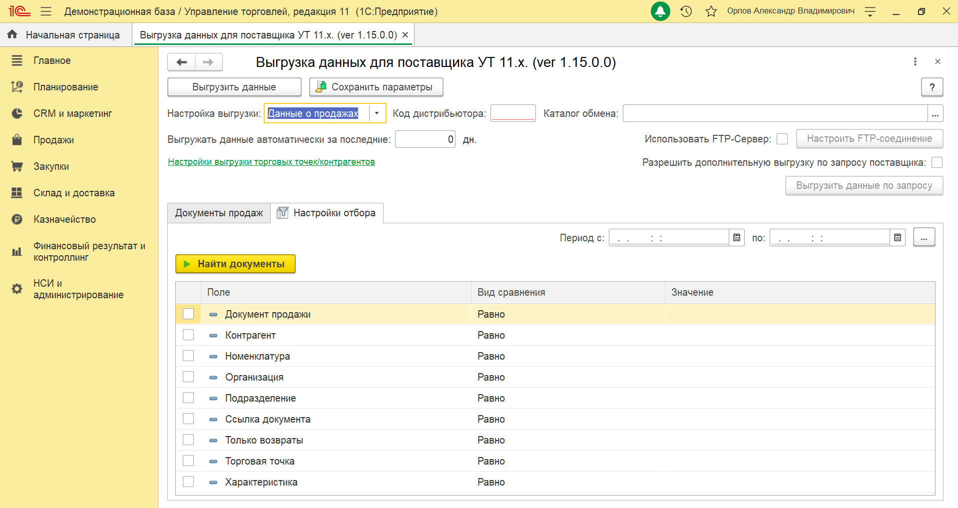This screenshot has height=508, width=958.
Task: Open Склад и доставка section
Action: click(74, 193)
